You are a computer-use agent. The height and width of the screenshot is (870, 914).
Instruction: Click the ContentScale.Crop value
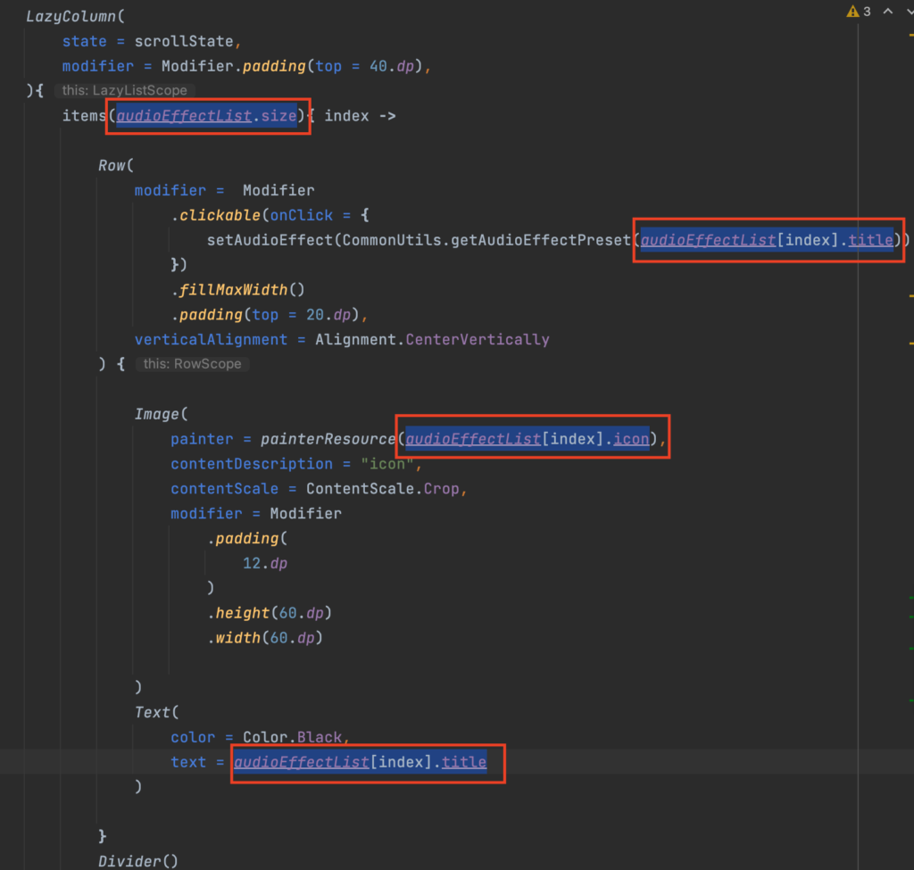[x=386, y=489]
